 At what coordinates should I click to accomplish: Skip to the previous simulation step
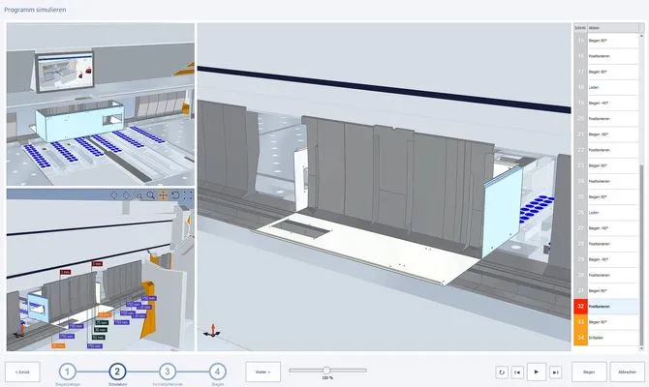click(x=518, y=371)
